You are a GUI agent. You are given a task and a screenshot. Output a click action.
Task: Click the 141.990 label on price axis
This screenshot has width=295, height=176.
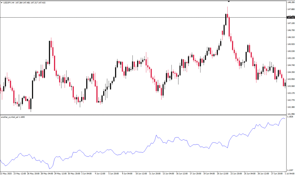pyautogui.click(x=291, y=114)
